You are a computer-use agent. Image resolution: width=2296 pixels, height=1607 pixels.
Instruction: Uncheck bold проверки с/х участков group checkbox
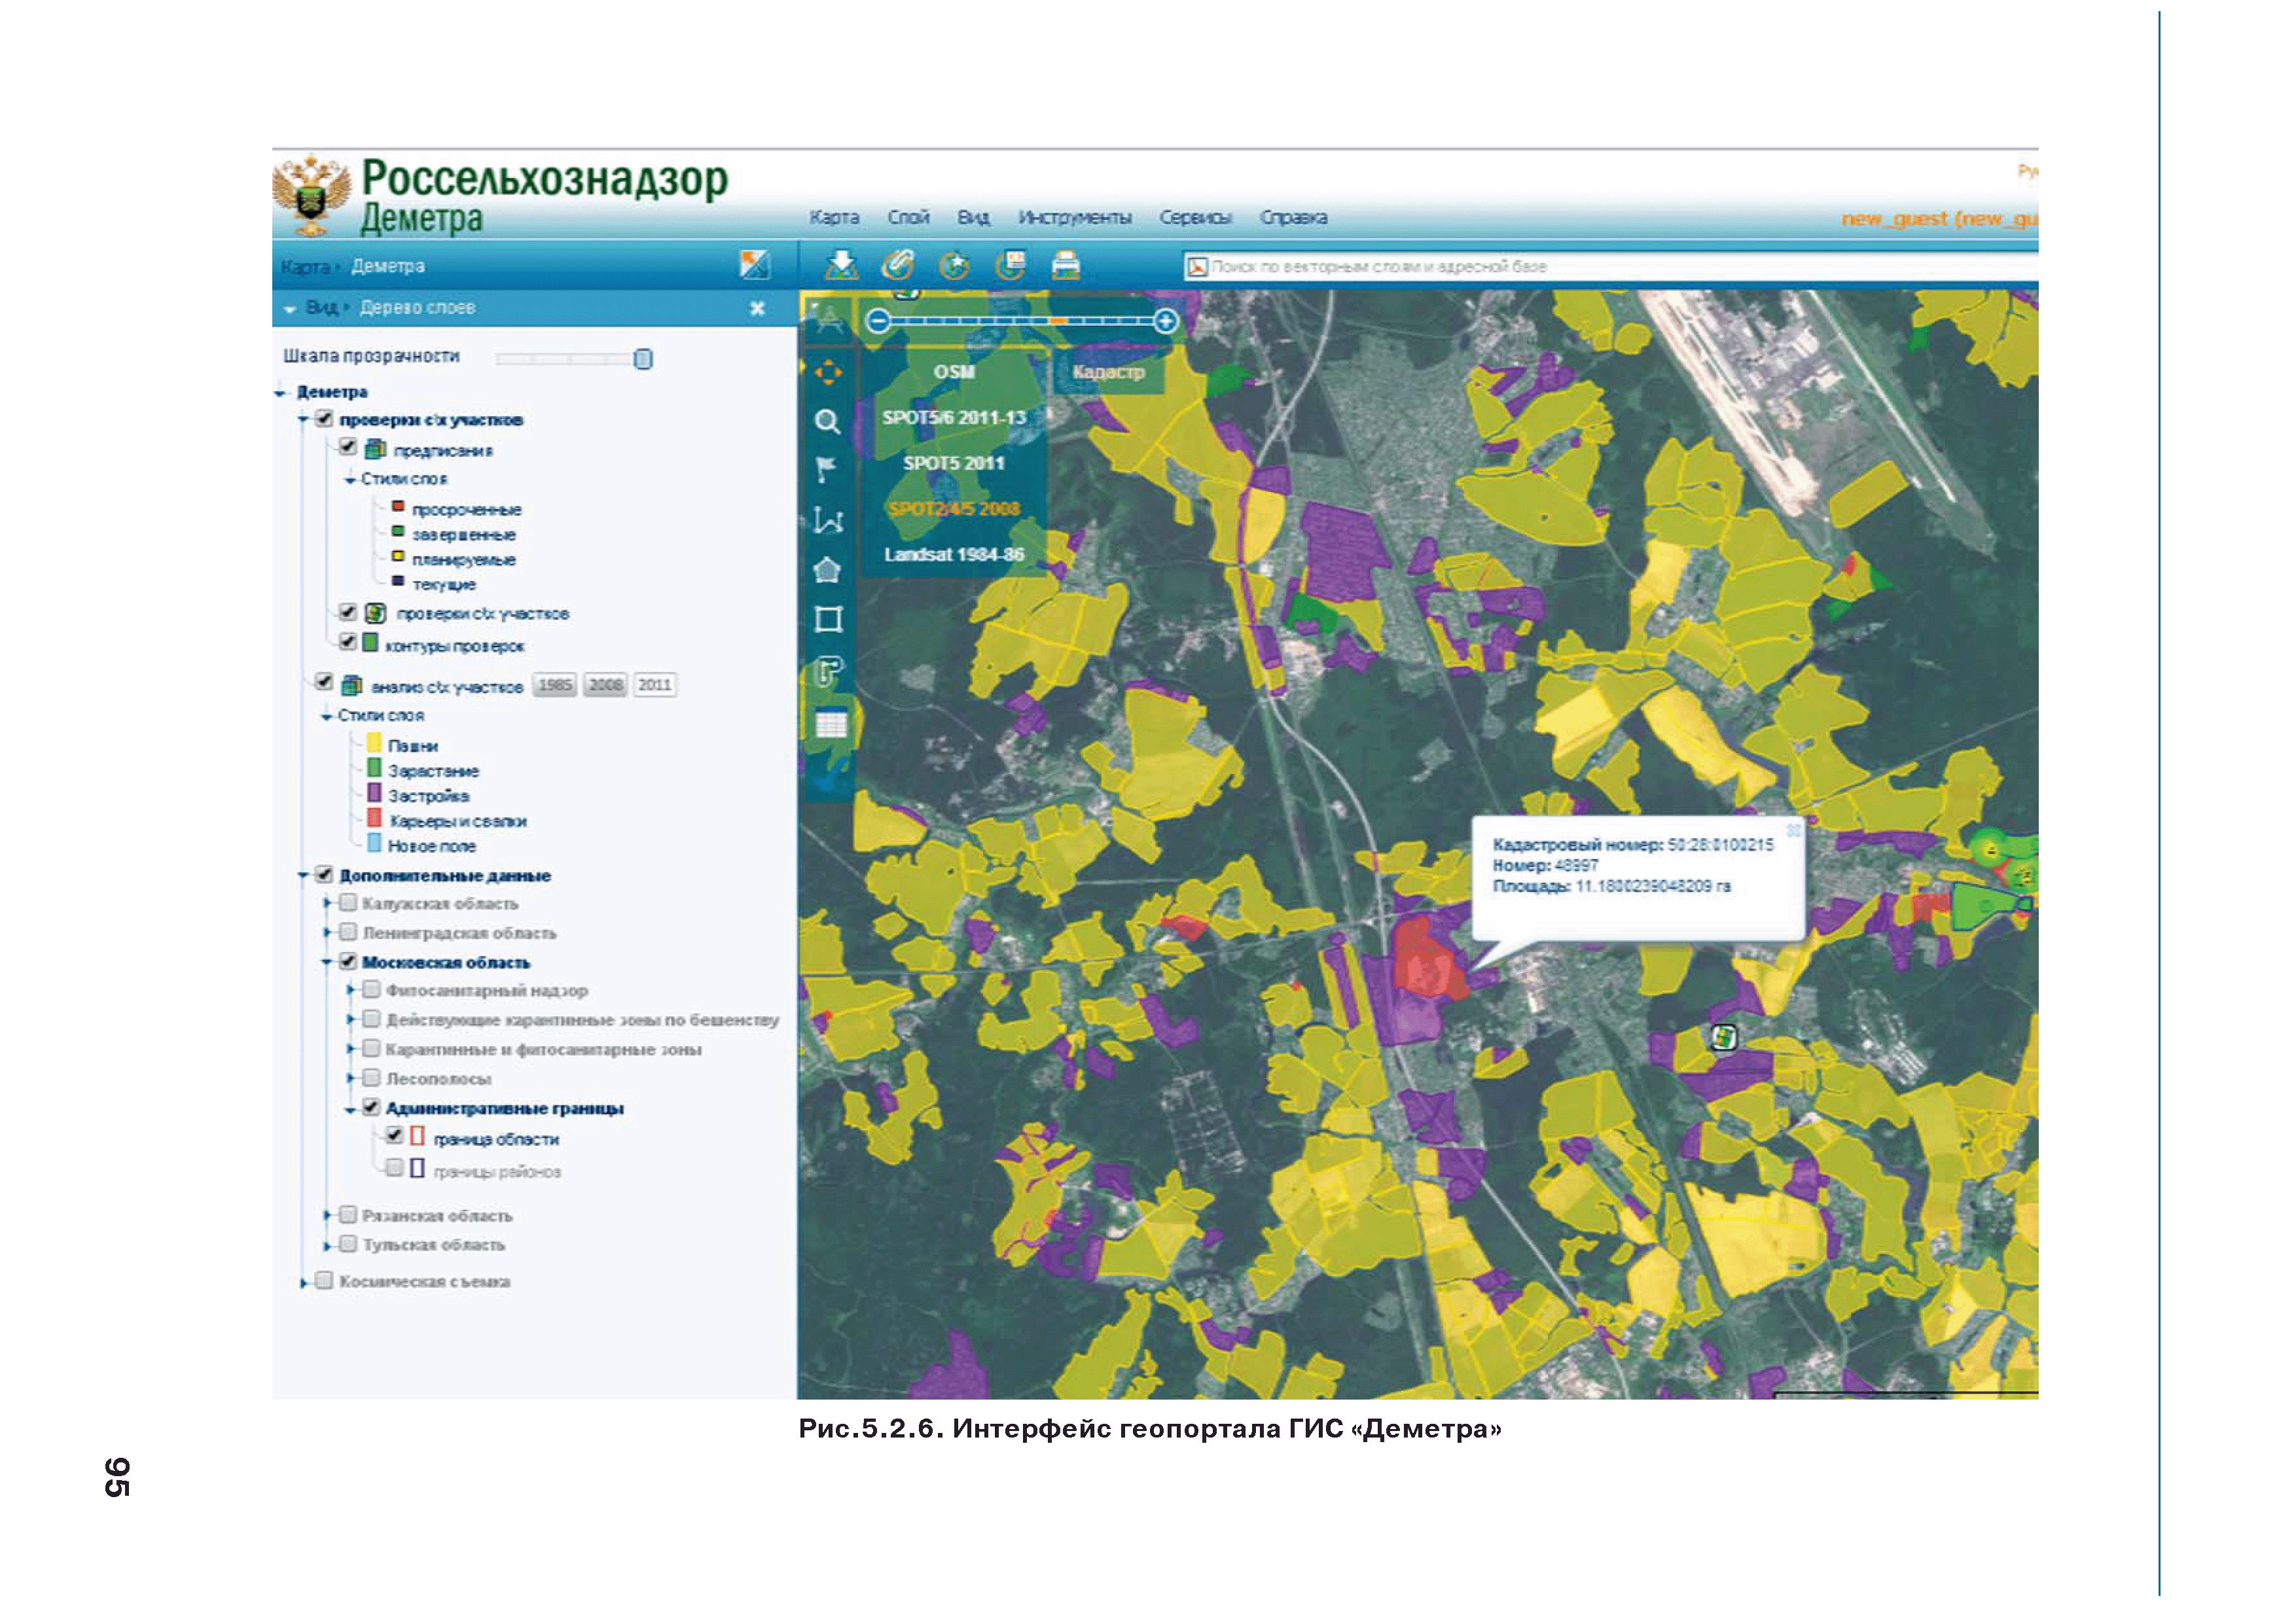coord(323,418)
